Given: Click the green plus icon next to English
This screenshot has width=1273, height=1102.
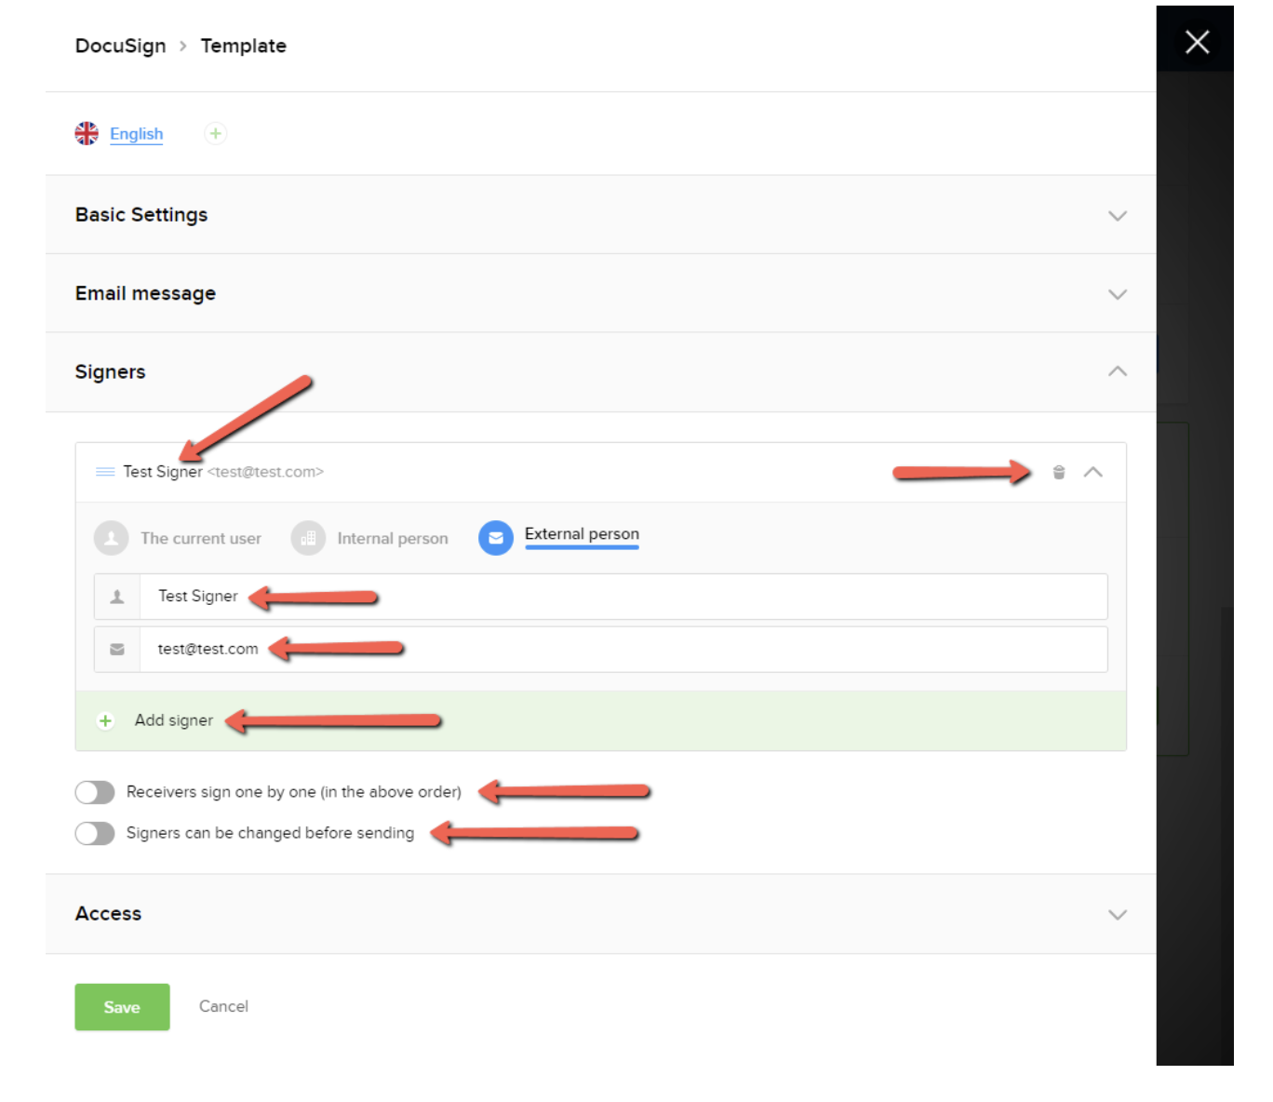Looking at the screenshot, I should 215,134.
